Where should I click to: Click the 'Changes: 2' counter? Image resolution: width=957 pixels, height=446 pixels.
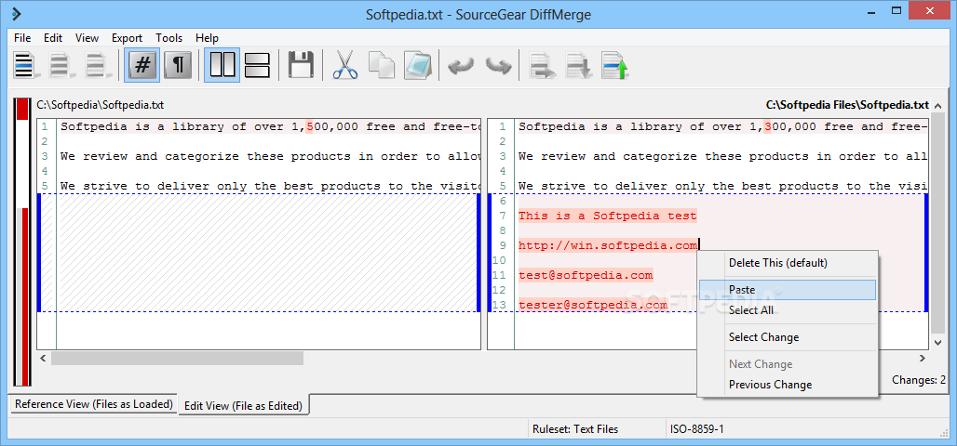[x=919, y=380]
